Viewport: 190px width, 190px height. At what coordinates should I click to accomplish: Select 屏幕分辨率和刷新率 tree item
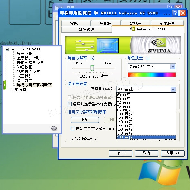[34, 85]
